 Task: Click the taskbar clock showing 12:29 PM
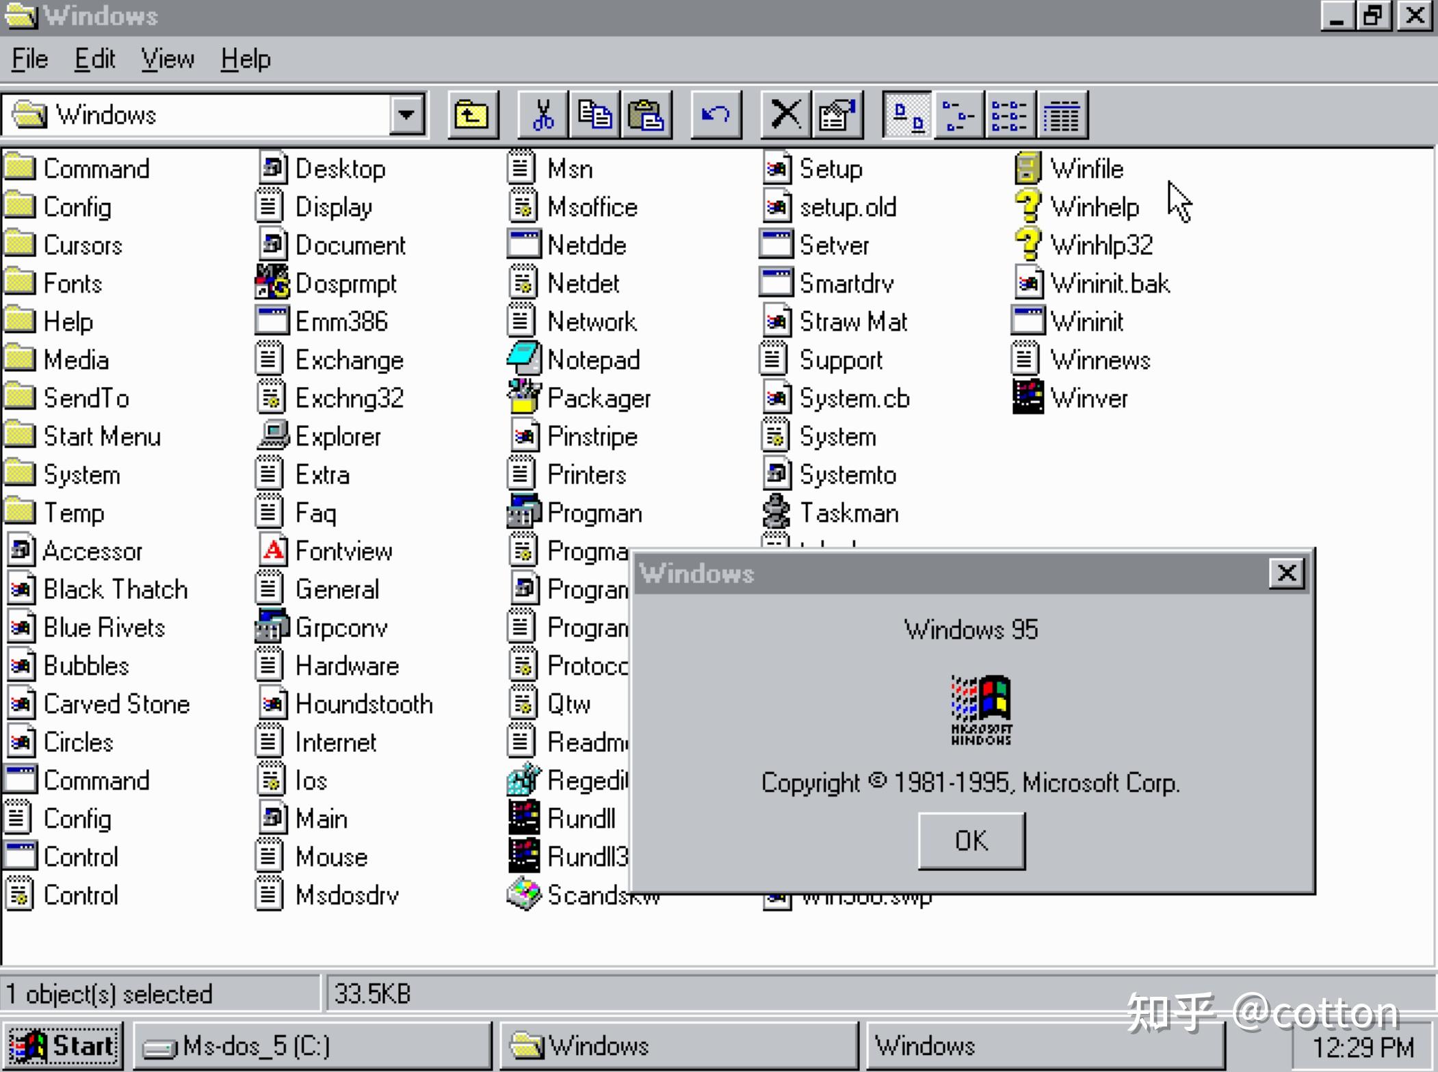[x=1363, y=1047]
